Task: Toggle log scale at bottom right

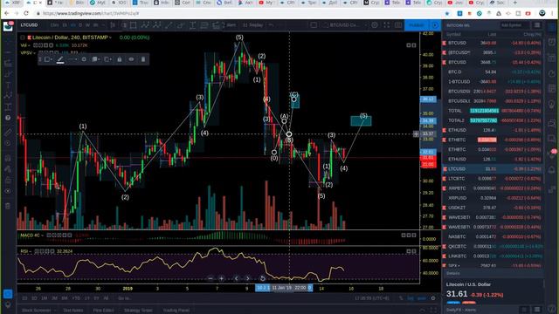Action: [x=411, y=298]
